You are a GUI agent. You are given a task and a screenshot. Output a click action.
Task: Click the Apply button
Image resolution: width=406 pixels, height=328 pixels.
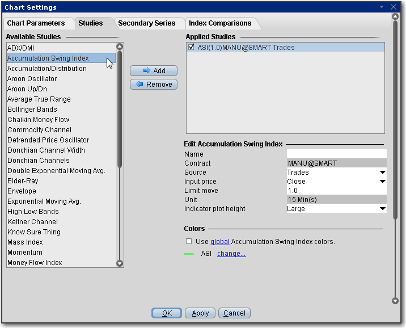pos(201,313)
